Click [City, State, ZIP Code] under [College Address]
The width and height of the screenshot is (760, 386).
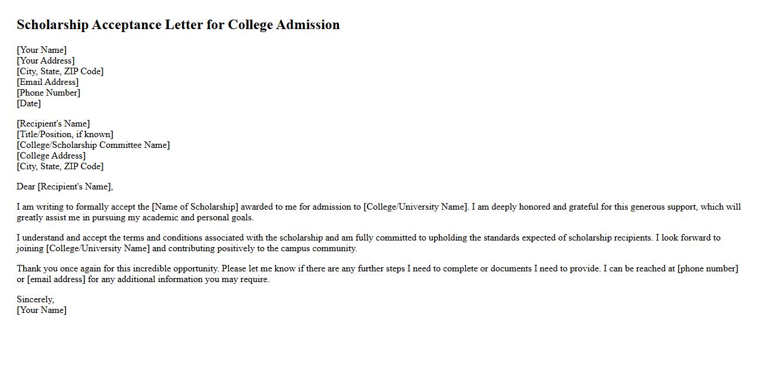click(x=60, y=166)
